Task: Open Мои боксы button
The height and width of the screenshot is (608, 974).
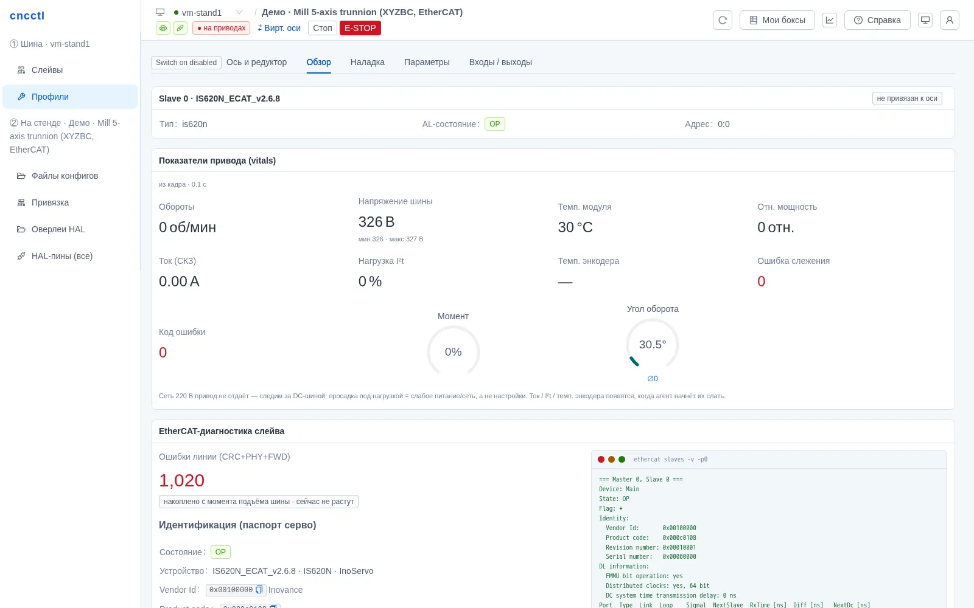Action: 777,20
